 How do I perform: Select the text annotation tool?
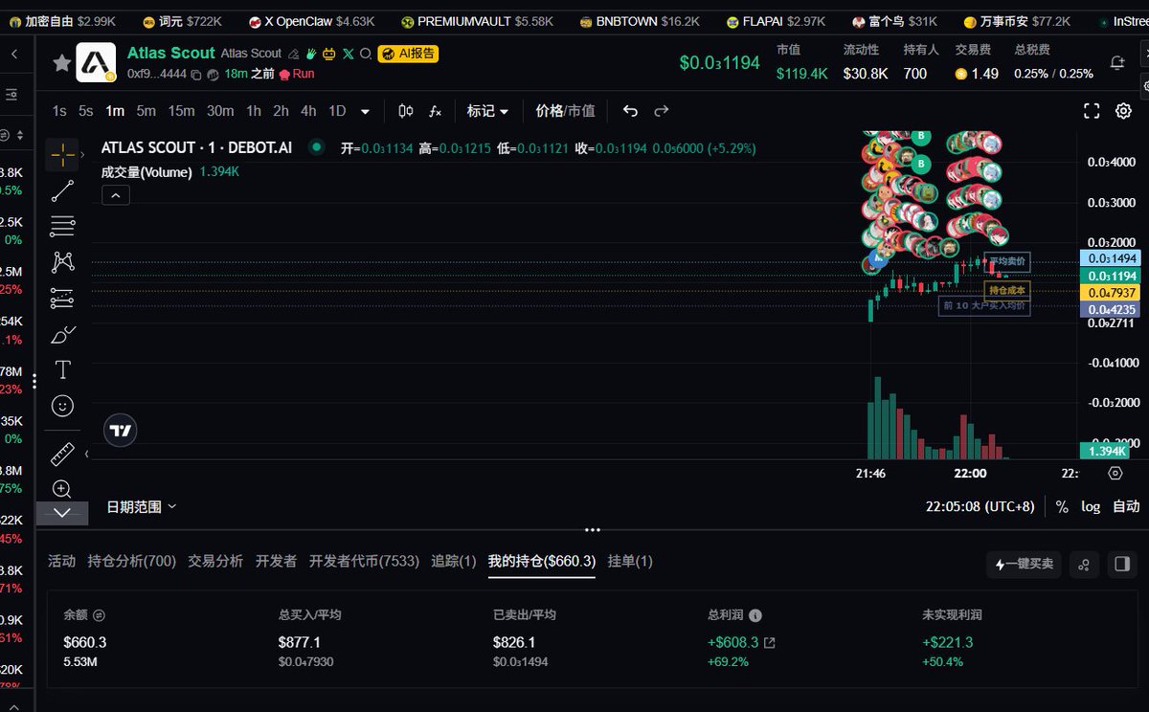coord(61,369)
